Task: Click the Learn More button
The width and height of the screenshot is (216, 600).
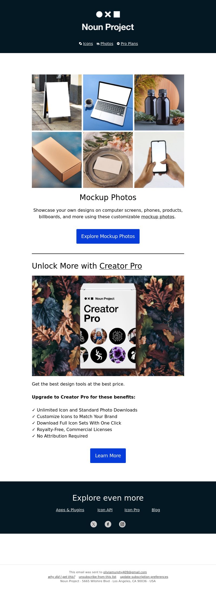Action: point(108,456)
